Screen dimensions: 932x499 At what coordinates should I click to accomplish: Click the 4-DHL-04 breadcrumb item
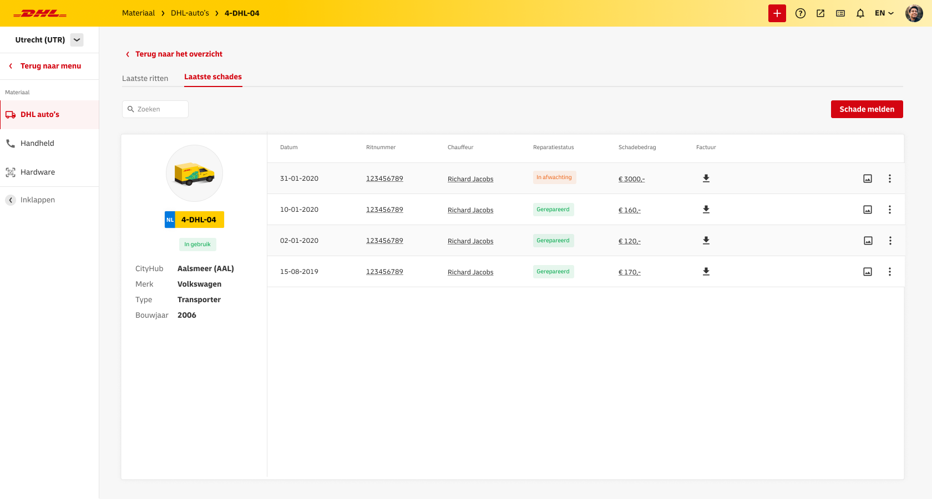click(242, 13)
